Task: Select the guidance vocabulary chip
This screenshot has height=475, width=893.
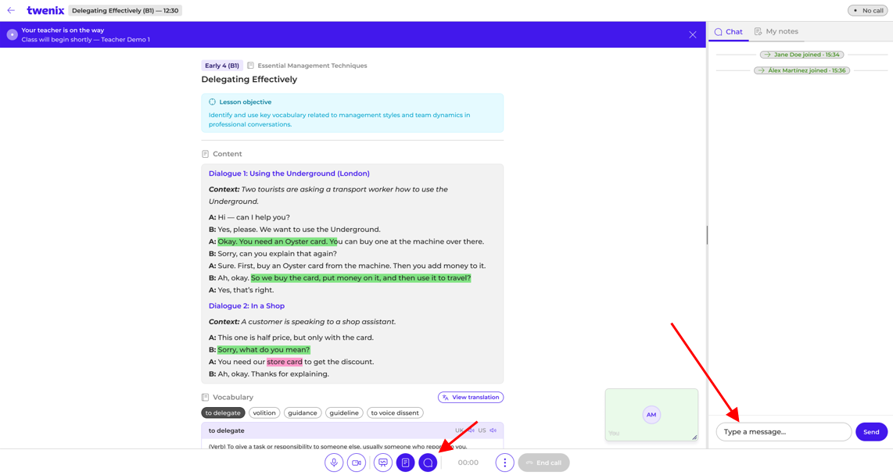Action: 303,413
